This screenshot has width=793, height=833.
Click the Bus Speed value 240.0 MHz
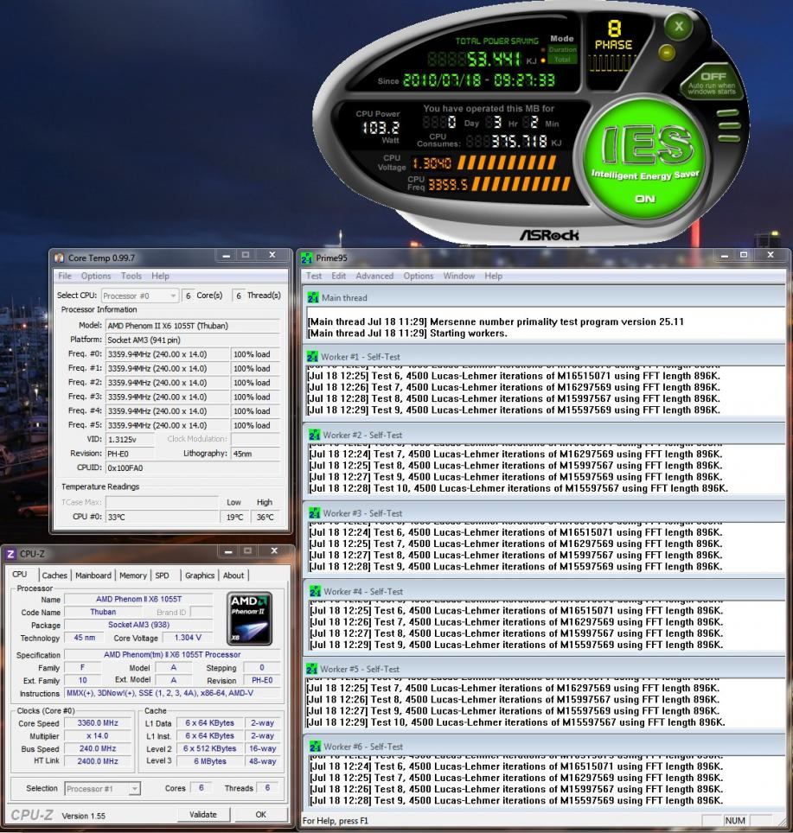tap(98, 748)
